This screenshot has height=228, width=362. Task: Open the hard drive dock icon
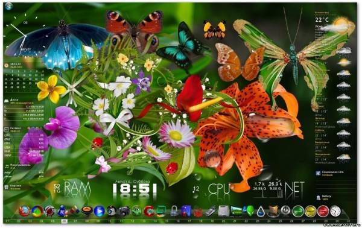[x=223, y=211]
